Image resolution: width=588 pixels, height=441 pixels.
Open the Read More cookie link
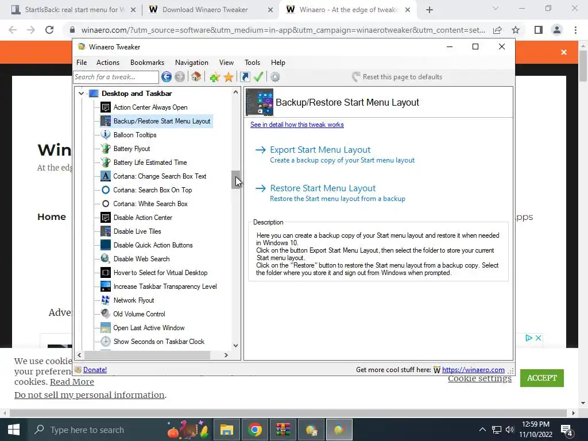[x=72, y=382]
